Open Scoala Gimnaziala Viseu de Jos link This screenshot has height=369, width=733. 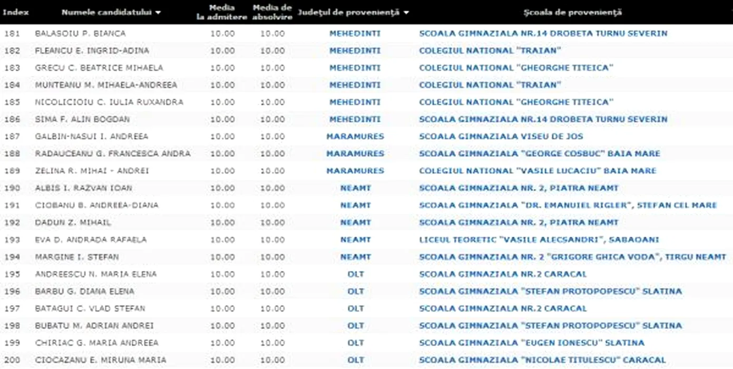tap(501, 137)
